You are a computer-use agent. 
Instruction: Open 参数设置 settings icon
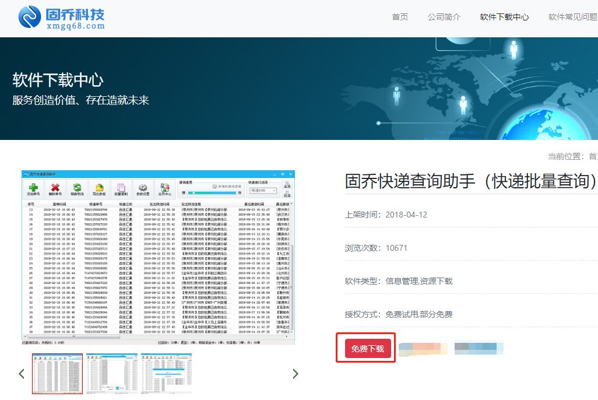(x=142, y=187)
